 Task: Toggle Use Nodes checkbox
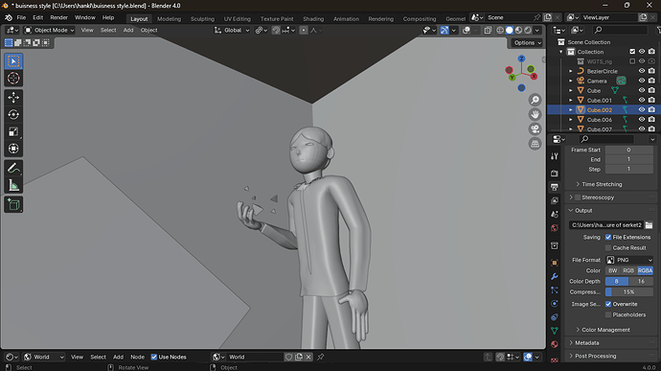point(154,357)
